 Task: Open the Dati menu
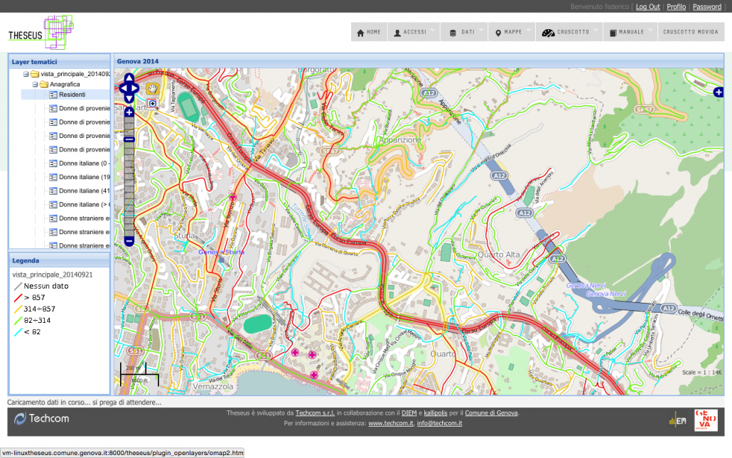[x=464, y=32]
